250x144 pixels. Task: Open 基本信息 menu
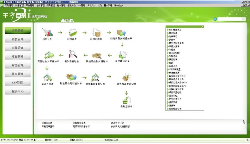[108, 5]
